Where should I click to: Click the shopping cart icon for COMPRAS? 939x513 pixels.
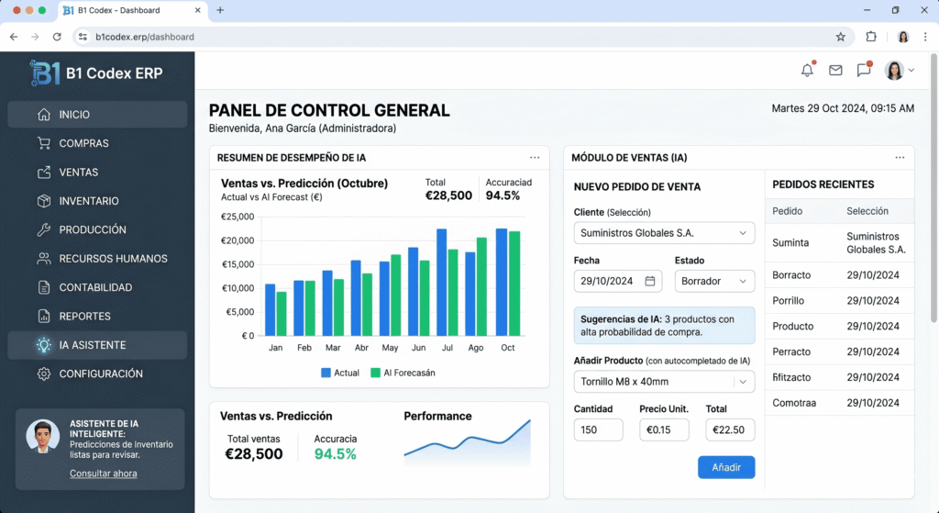click(x=44, y=143)
